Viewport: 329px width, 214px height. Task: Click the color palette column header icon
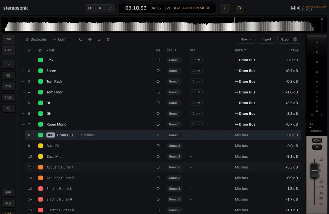coord(40,50)
